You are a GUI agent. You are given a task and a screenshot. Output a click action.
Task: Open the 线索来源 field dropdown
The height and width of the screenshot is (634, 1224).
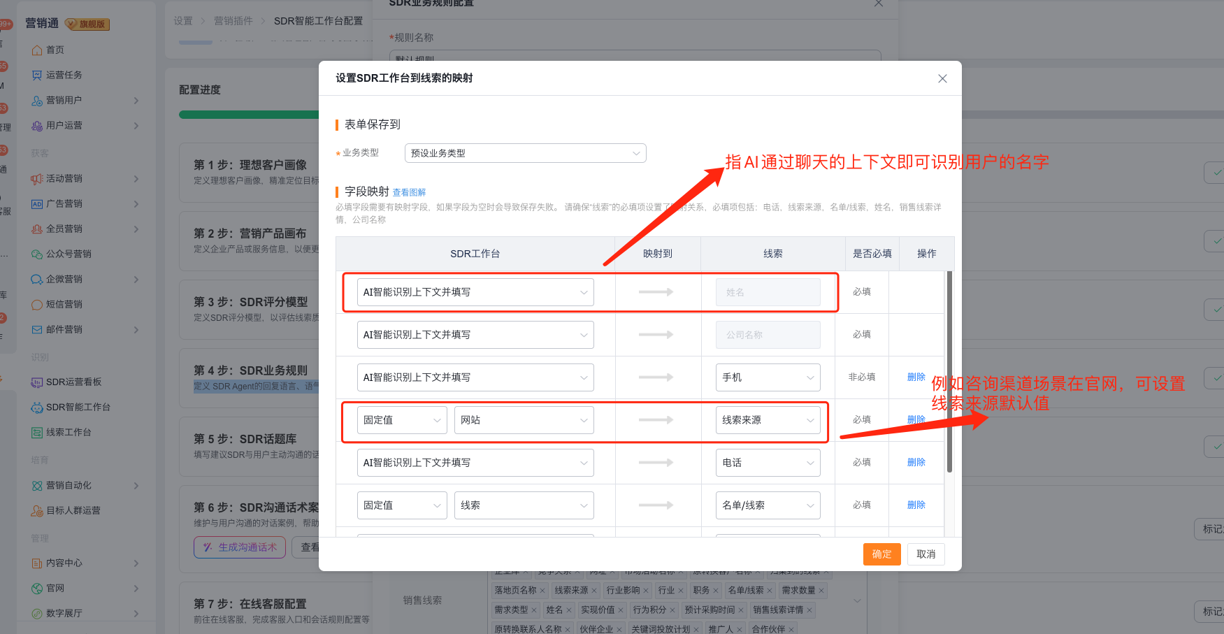coord(768,420)
